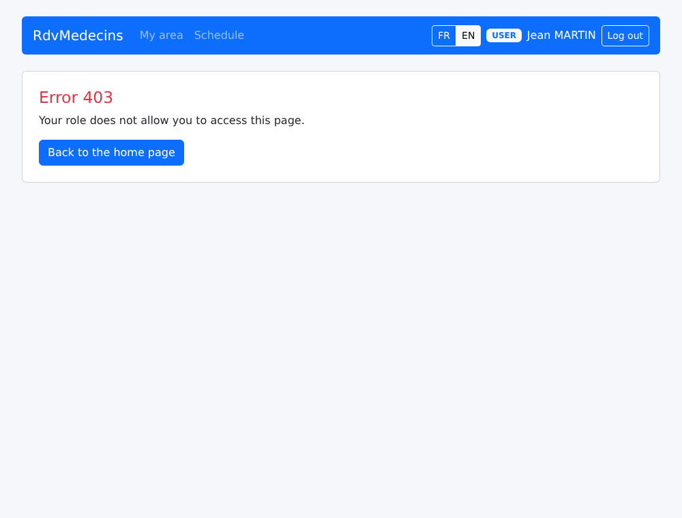Select the EN language option
The height and width of the screenshot is (518, 682).
tap(468, 35)
